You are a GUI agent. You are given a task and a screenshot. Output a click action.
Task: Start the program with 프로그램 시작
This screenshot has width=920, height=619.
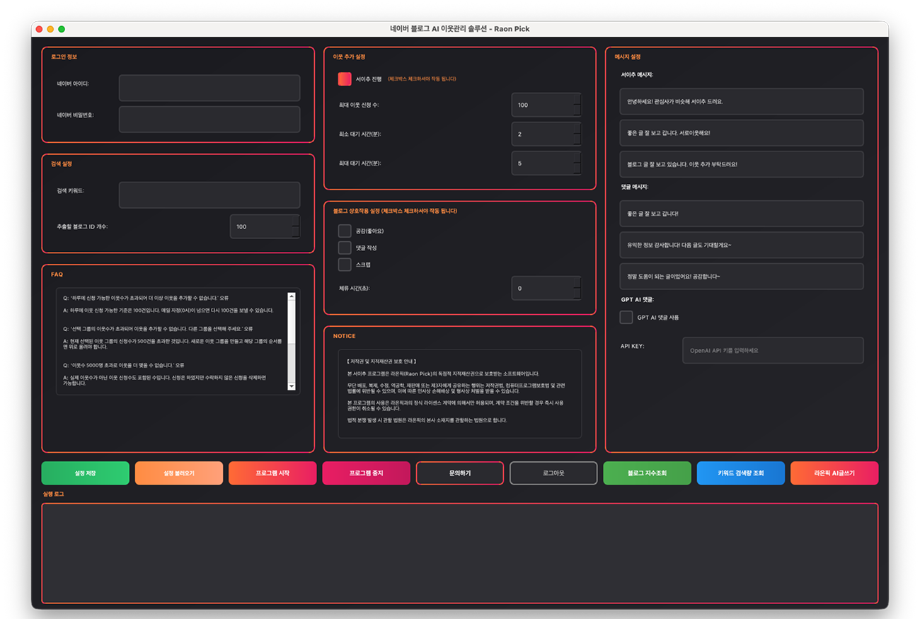(x=272, y=473)
